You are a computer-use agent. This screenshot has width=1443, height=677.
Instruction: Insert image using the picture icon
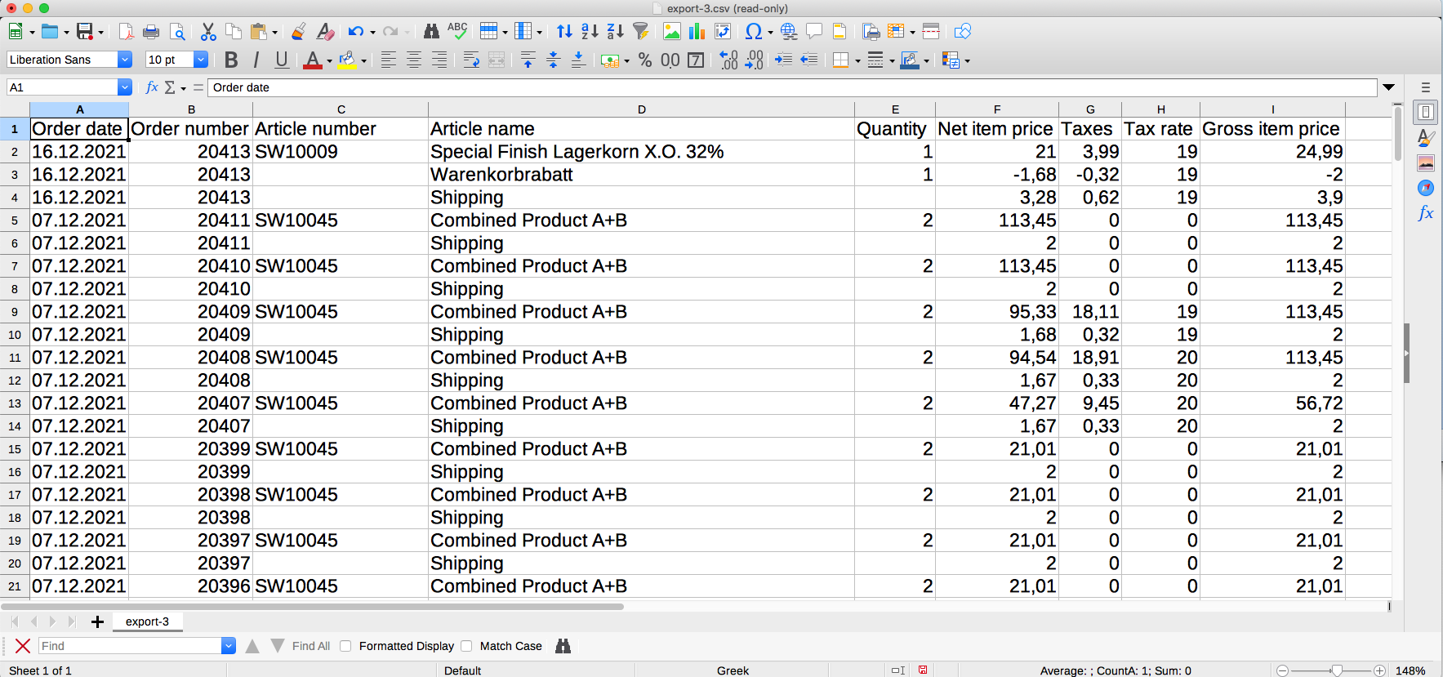(672, 32)
